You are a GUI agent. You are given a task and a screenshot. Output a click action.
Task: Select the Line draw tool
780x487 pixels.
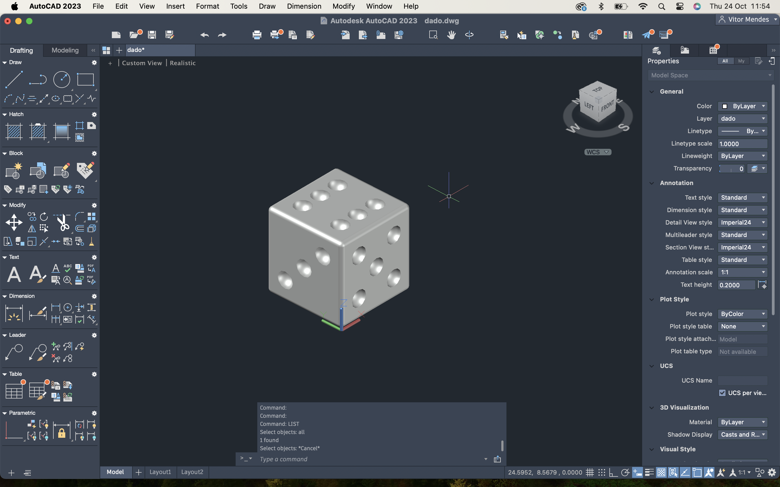(x=14, y=79)
